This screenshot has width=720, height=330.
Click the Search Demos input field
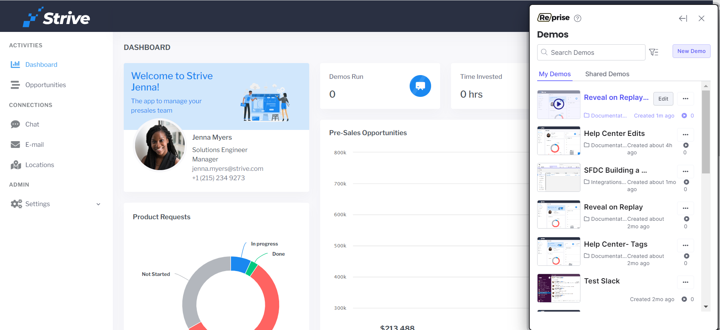(591, 53)
